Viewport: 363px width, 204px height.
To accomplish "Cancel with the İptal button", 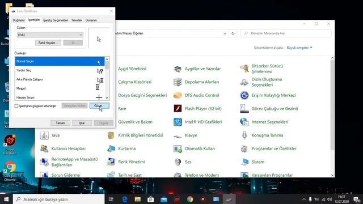I will [x=82, y=123].
